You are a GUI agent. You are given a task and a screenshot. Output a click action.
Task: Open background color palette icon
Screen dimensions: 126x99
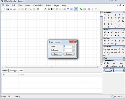coord(49,9)
